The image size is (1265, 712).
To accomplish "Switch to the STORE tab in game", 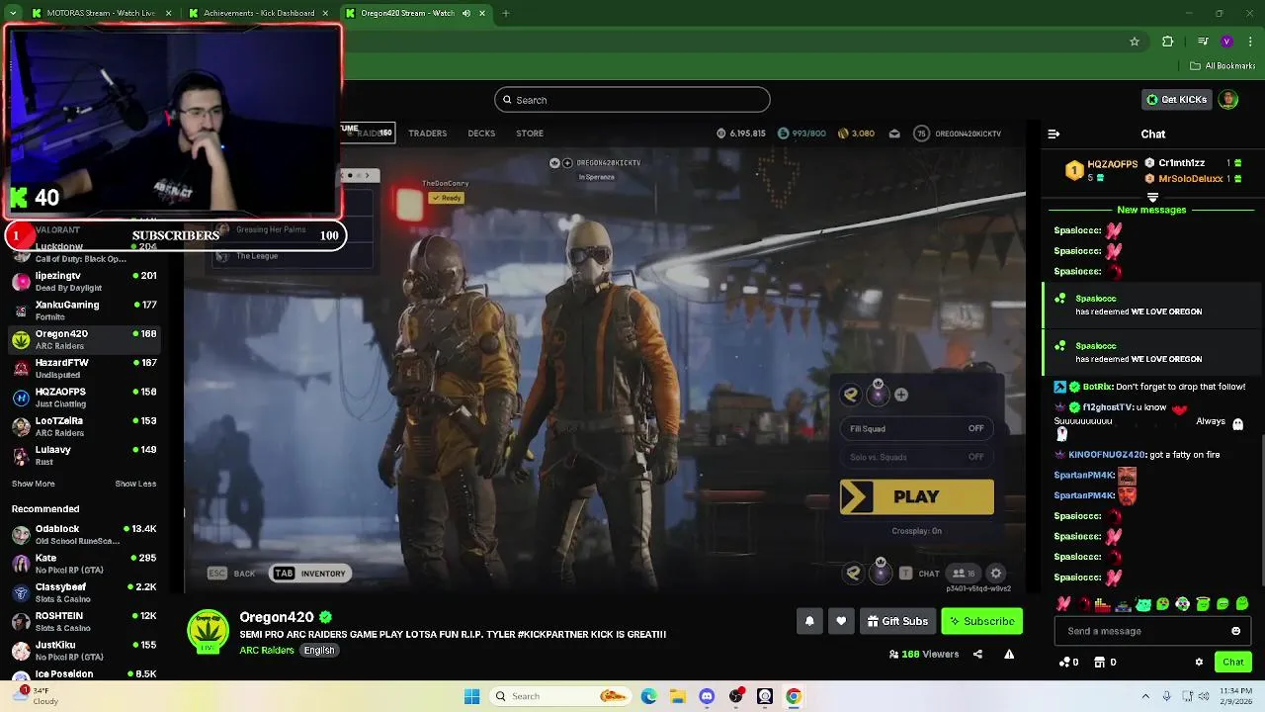I will point(530,133).
